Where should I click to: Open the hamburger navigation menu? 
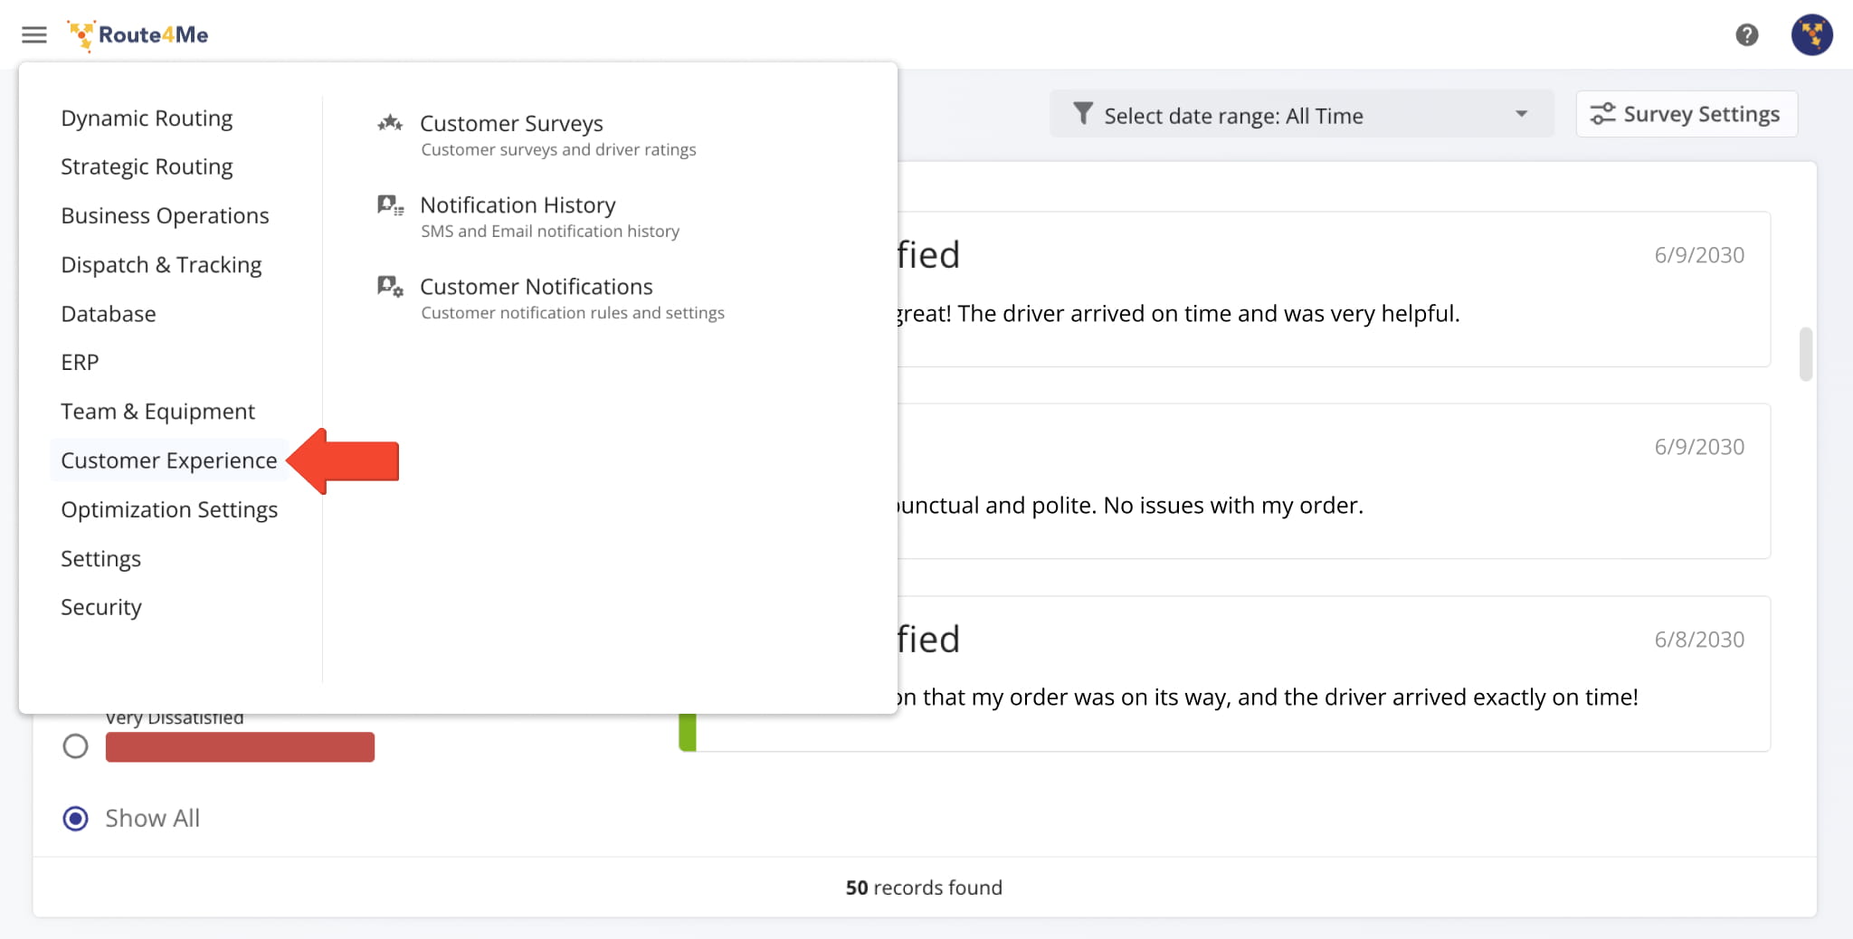[34, 35]
